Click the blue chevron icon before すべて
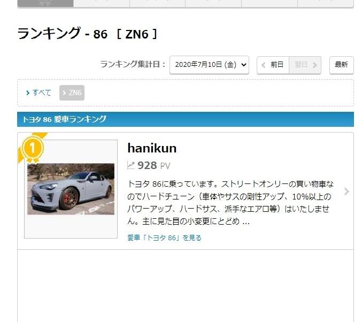The width and height of the screenshot is (362, 322). (28, 93)
